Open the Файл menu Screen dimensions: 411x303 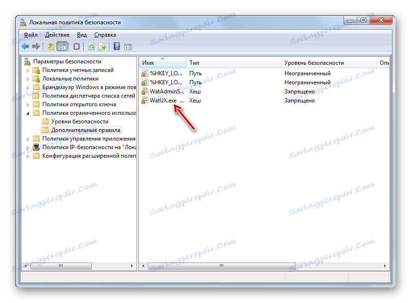click(30, 35)
